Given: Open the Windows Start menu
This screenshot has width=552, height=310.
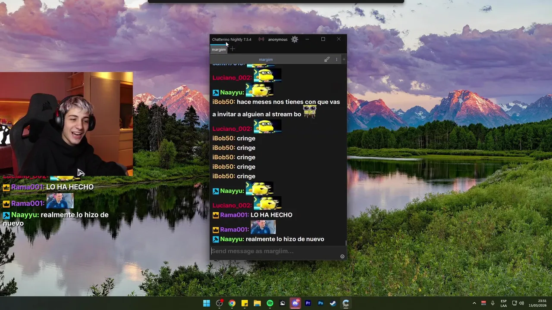Looking at the screenshot, I should [x=207, y=303].
